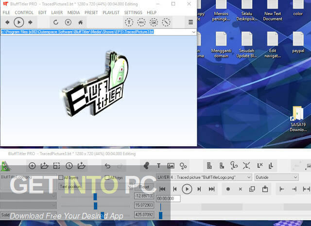Click the clock icon in the tool window

click(69, 166)
